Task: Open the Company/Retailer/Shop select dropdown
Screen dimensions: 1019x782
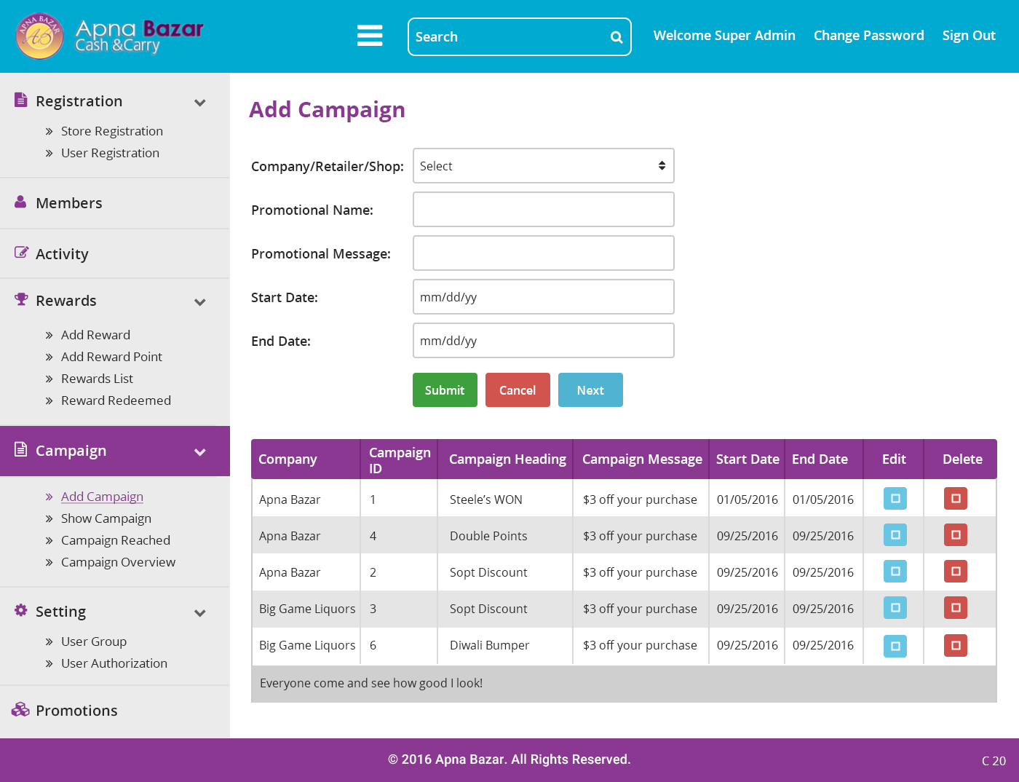Action: click(543, 166)
